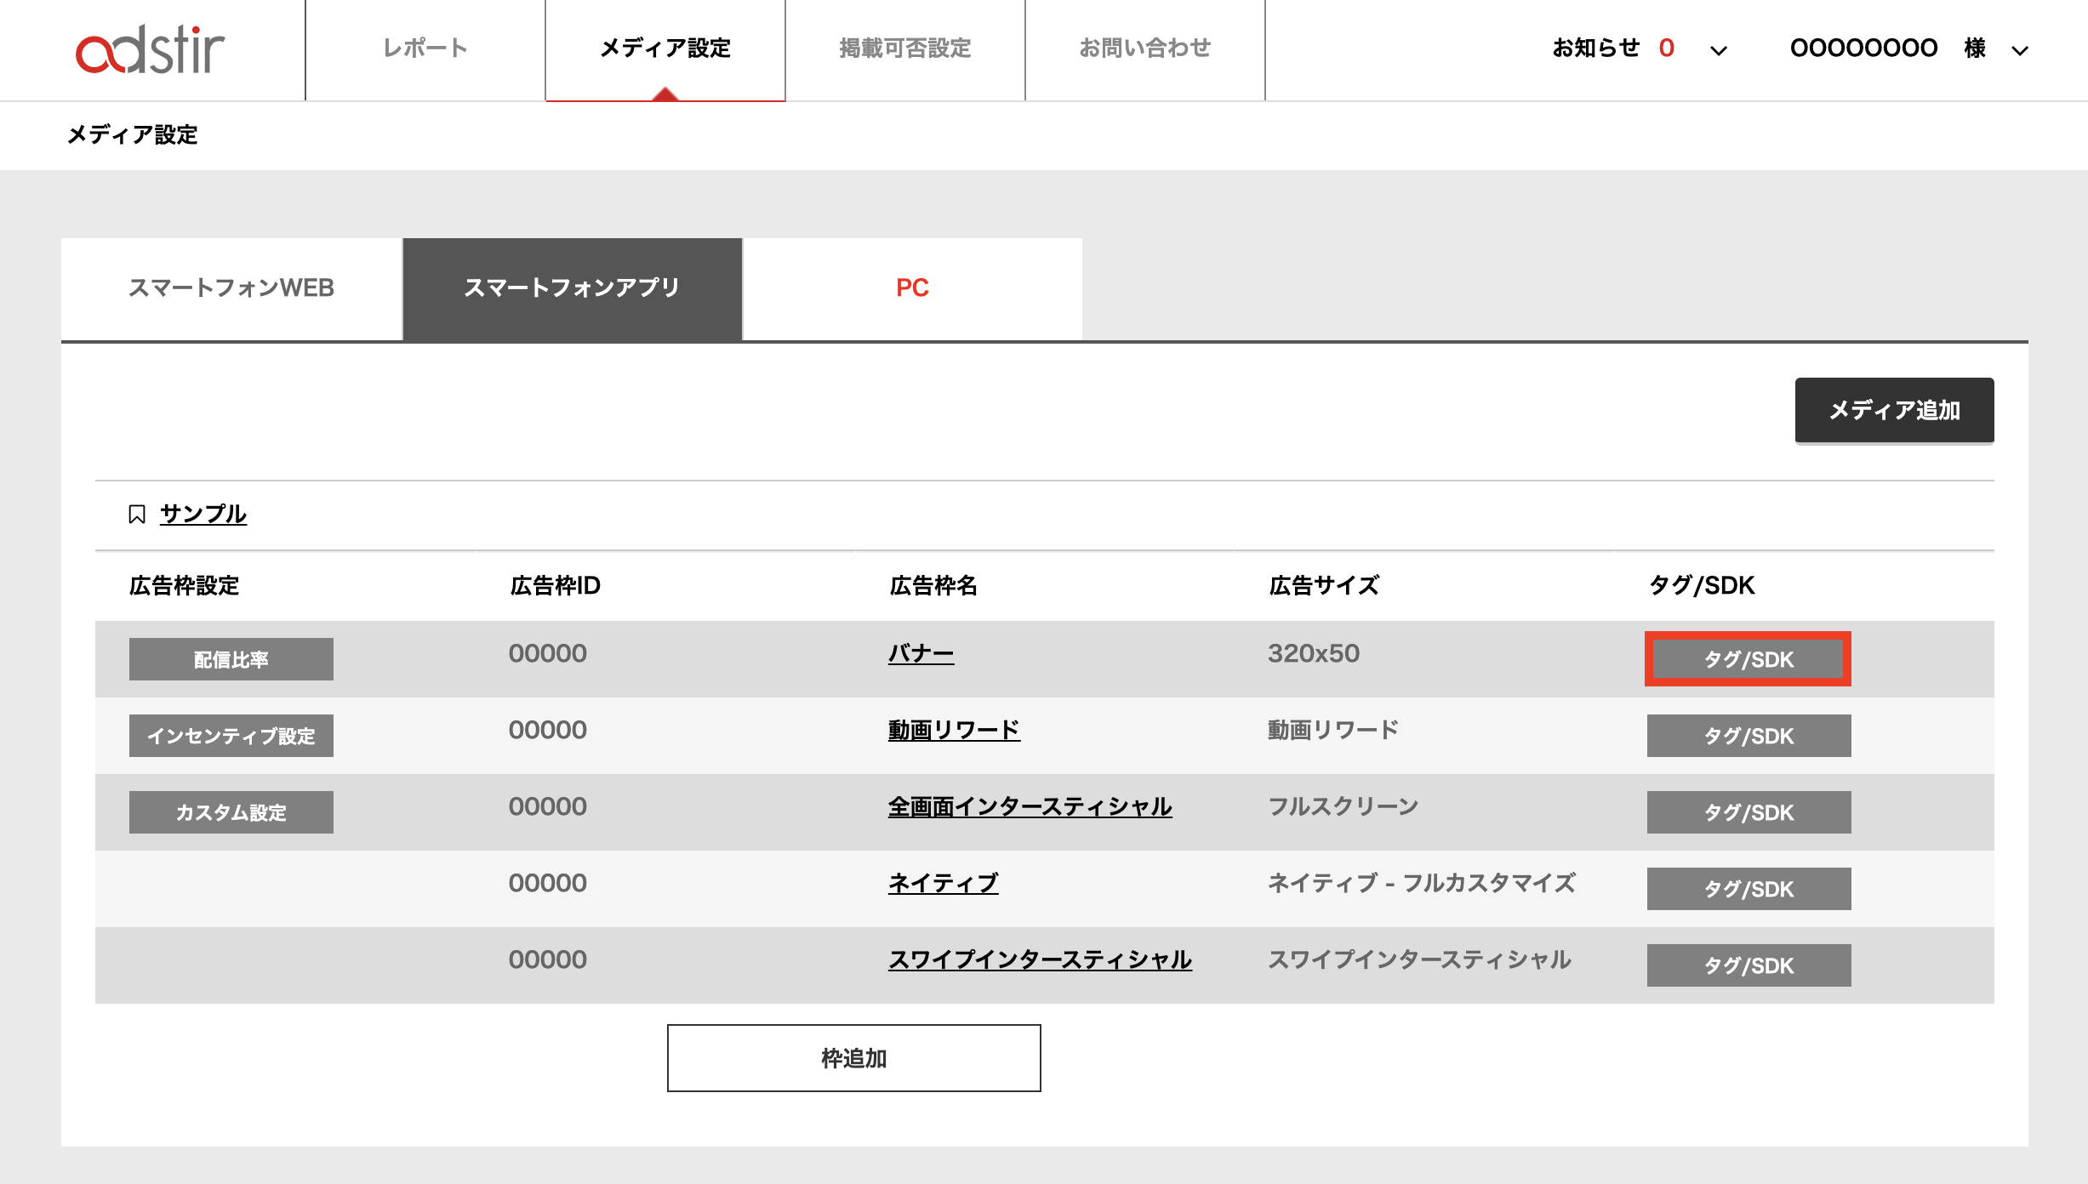Click the ad ID 00000 in バナー row
The height and width of the screenshot is (1184, 2088).
coord(548,653)
